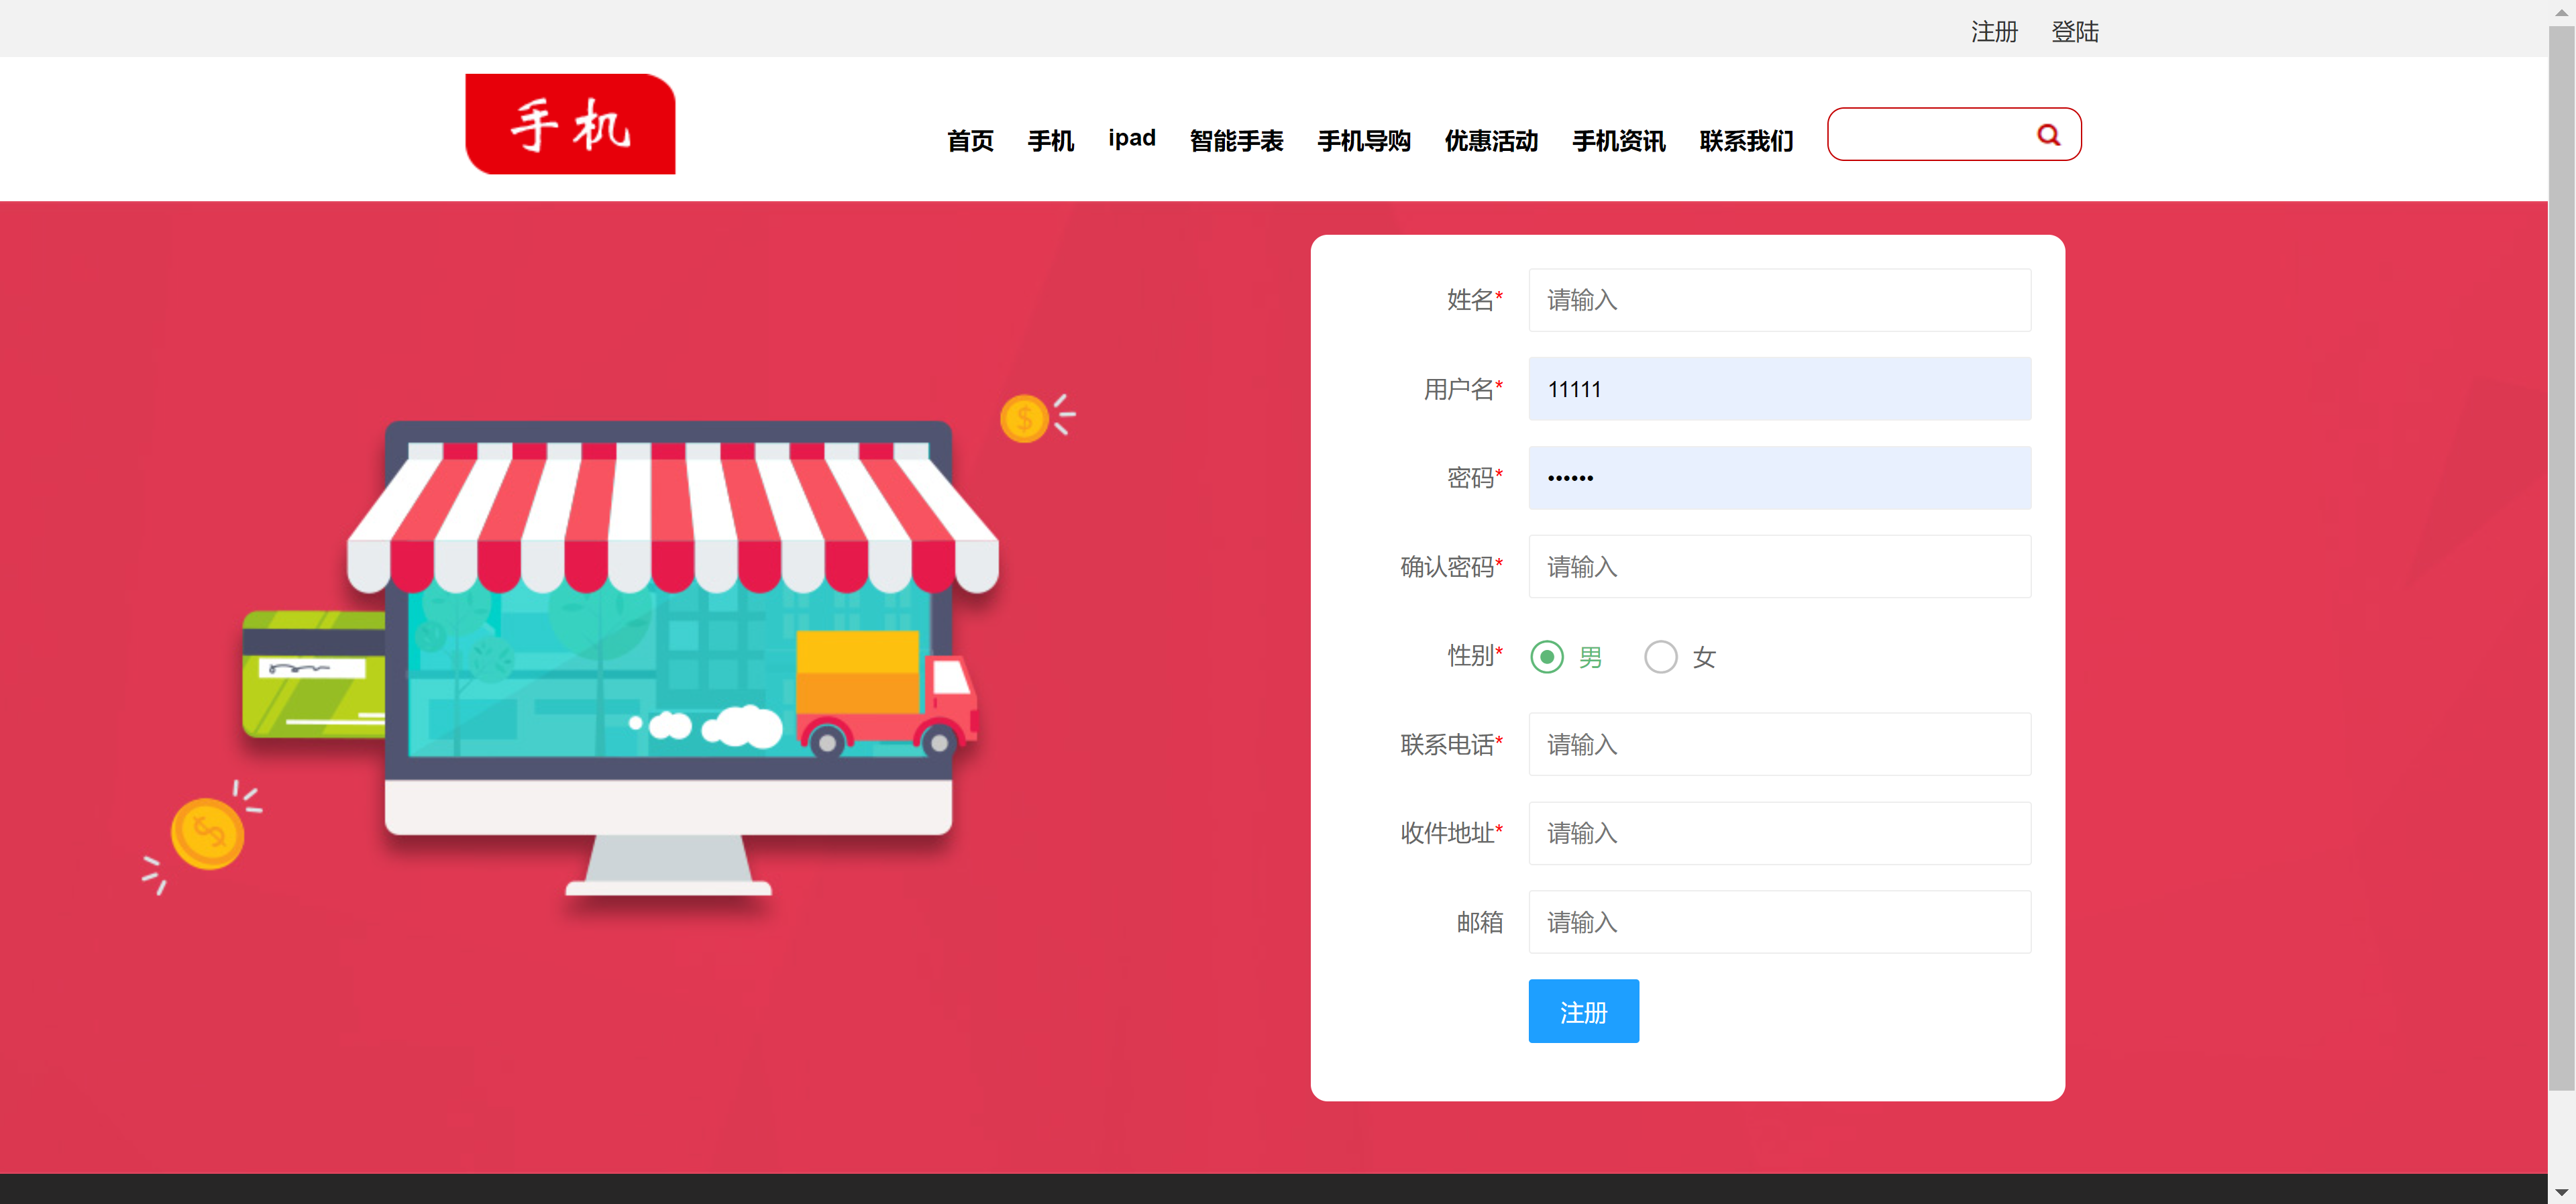Open the 手机导购 navigation item

(1364, 140)
